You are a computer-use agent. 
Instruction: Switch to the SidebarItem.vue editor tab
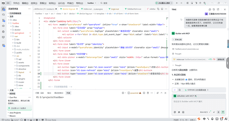click(134, 9)
